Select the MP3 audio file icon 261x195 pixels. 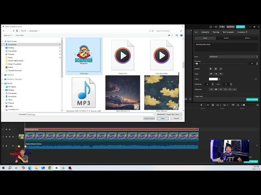84,93
